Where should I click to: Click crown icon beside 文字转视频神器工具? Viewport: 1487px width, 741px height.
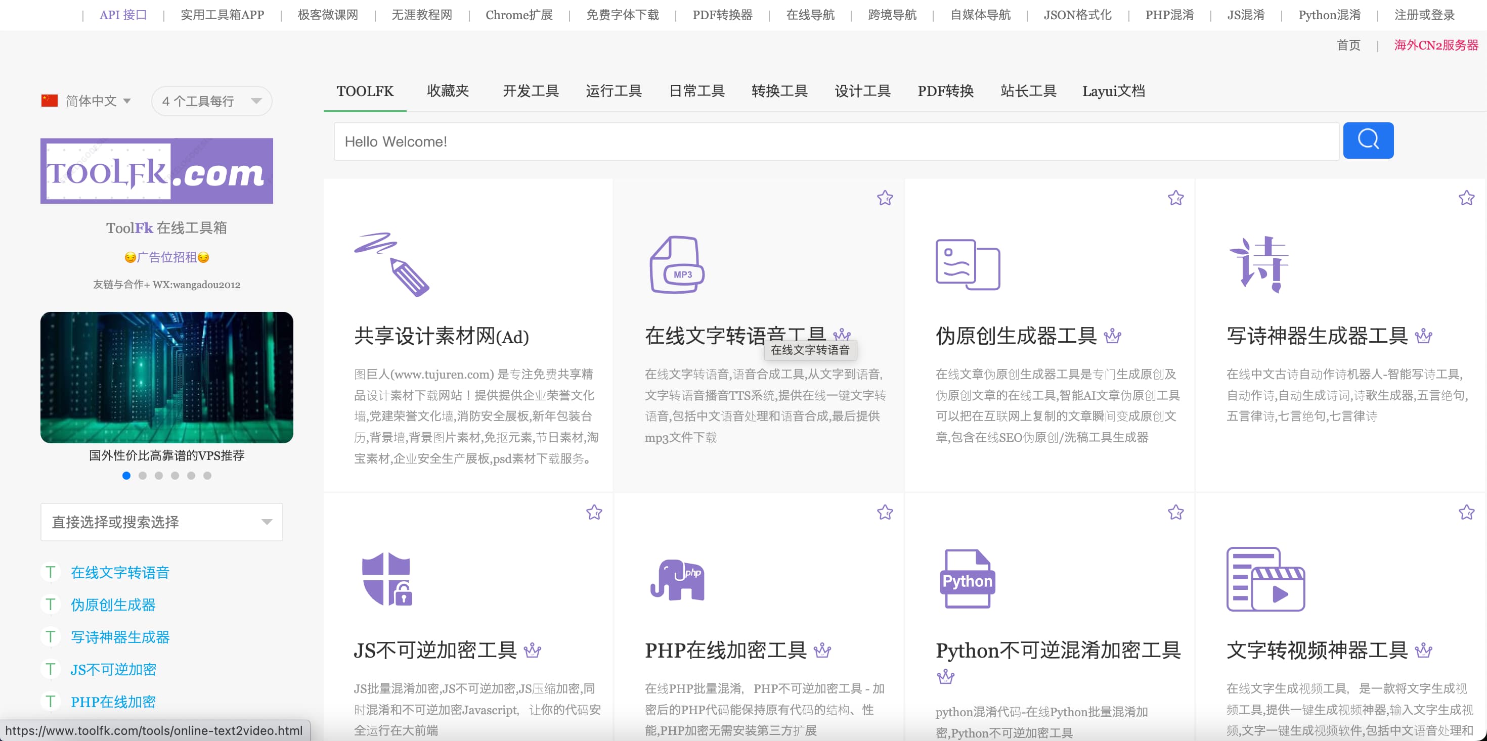(x=1423, y=651)
